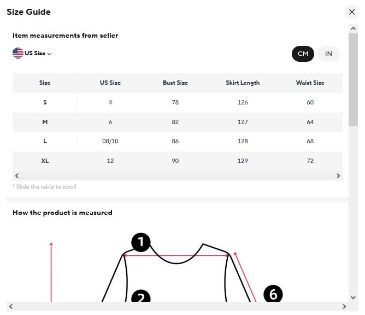
Task: Click vertical scrollbar down arrow
Action: pyautogui.click(x=353, y=297)
